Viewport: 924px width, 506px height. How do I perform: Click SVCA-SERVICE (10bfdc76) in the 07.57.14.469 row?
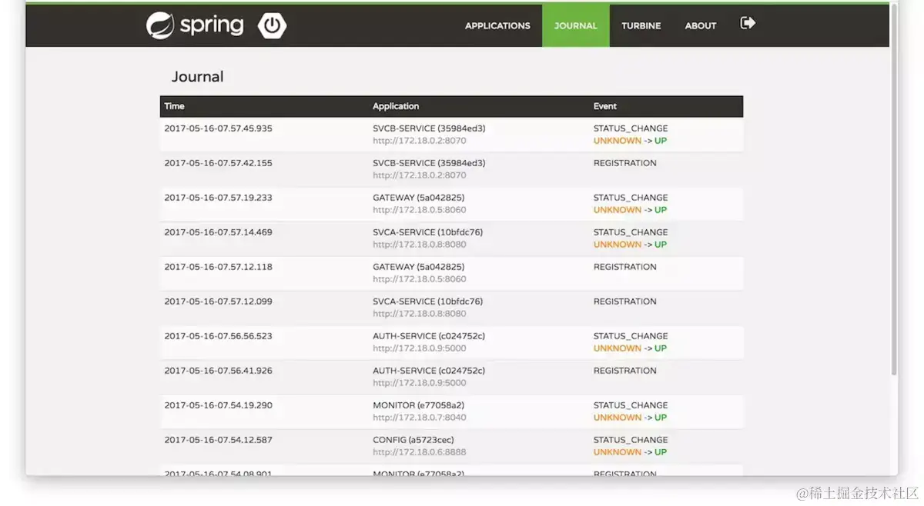pyautogui.click(x=428, y=232)
